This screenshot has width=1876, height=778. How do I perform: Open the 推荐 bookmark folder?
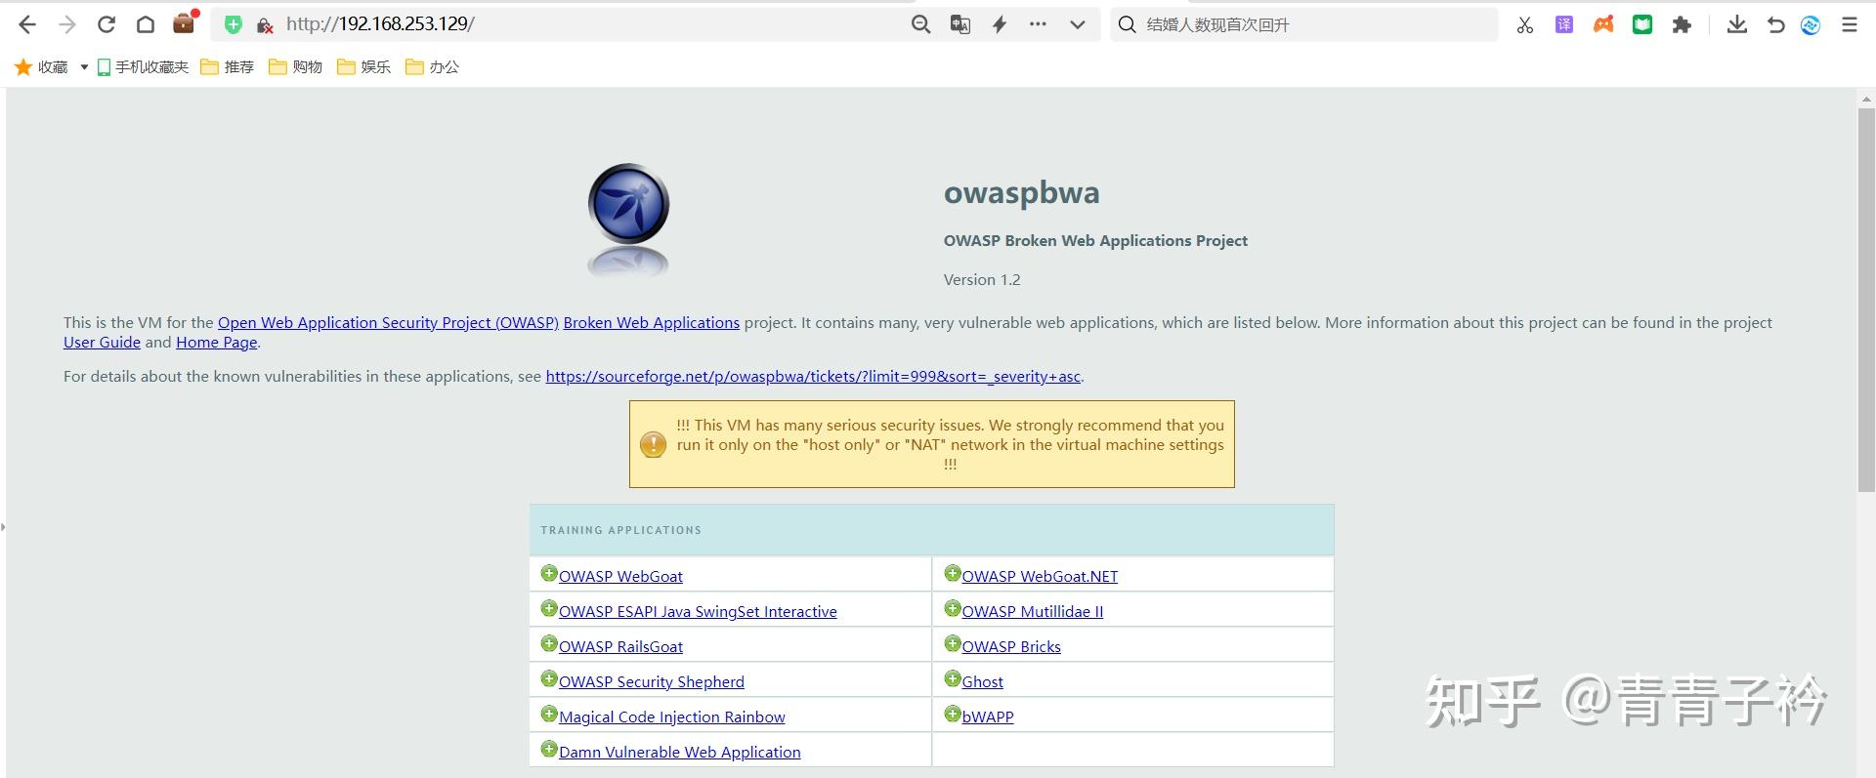pos(227,66)
